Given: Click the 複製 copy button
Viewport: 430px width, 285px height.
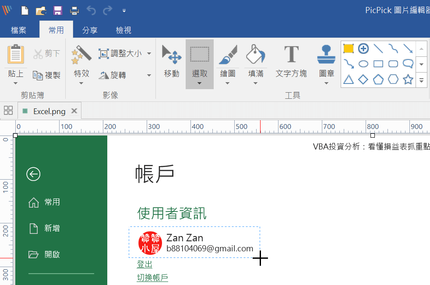Looking at the screenshot, I should tap(46, 75).
